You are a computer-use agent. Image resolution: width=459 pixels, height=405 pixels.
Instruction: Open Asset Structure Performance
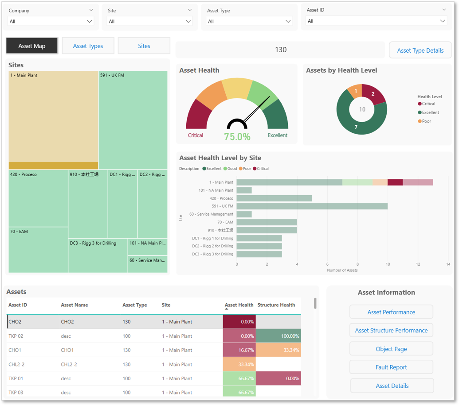pyautogui.click(x=391, y=331)
